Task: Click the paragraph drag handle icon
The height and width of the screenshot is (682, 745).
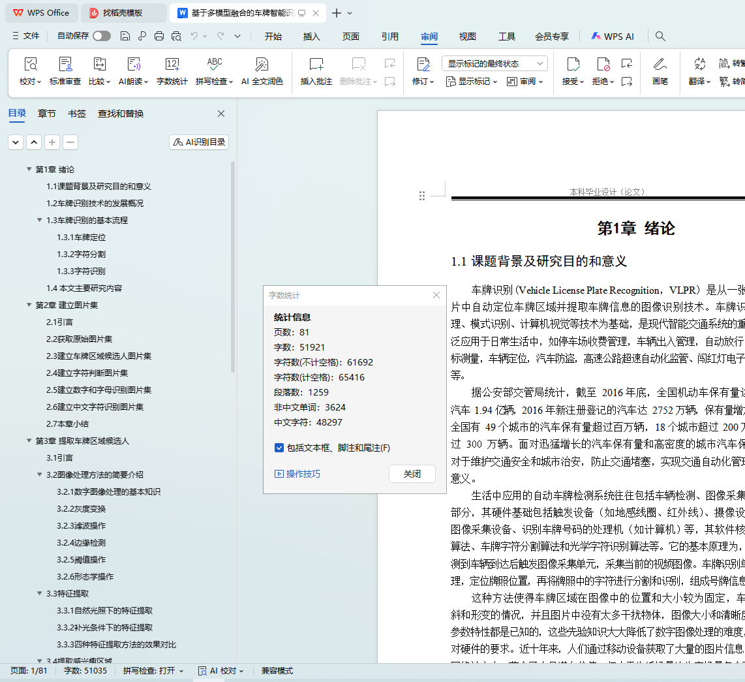Action: coord(422,196)
